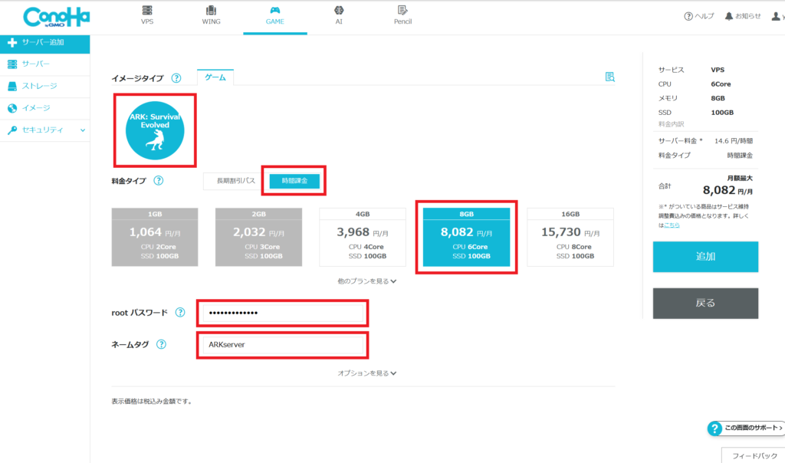Open ヘルプ in the top header

[698, 16]
